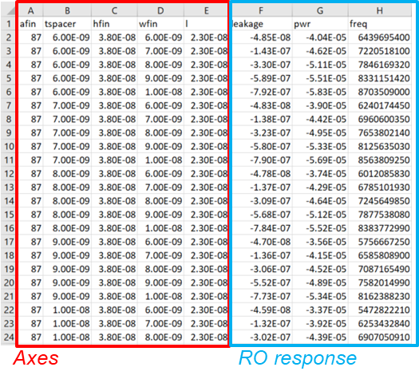
Task: Click pwr value -3.37E-05
Action: (x=320, y=310)
